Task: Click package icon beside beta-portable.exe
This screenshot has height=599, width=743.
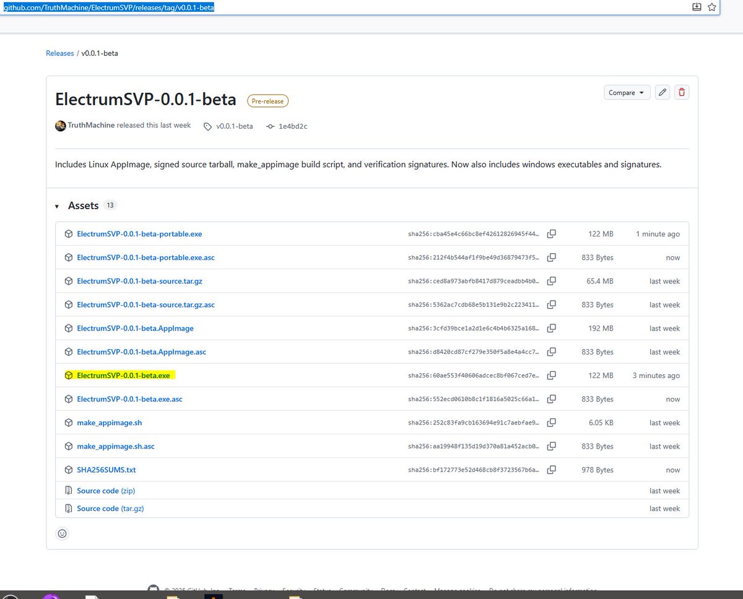Action: 69,234
